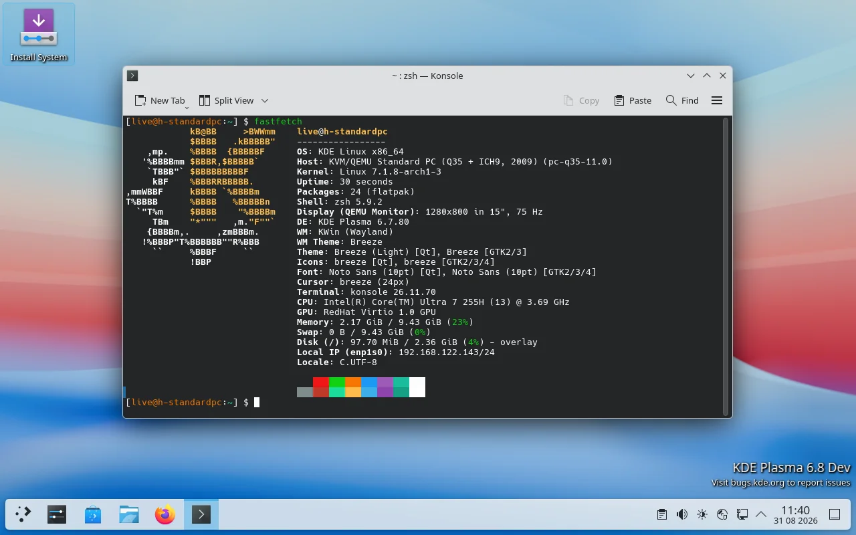Paste clipboard using the Paste button
Viewport: 856px width, 535px height.
click(633, 100)
